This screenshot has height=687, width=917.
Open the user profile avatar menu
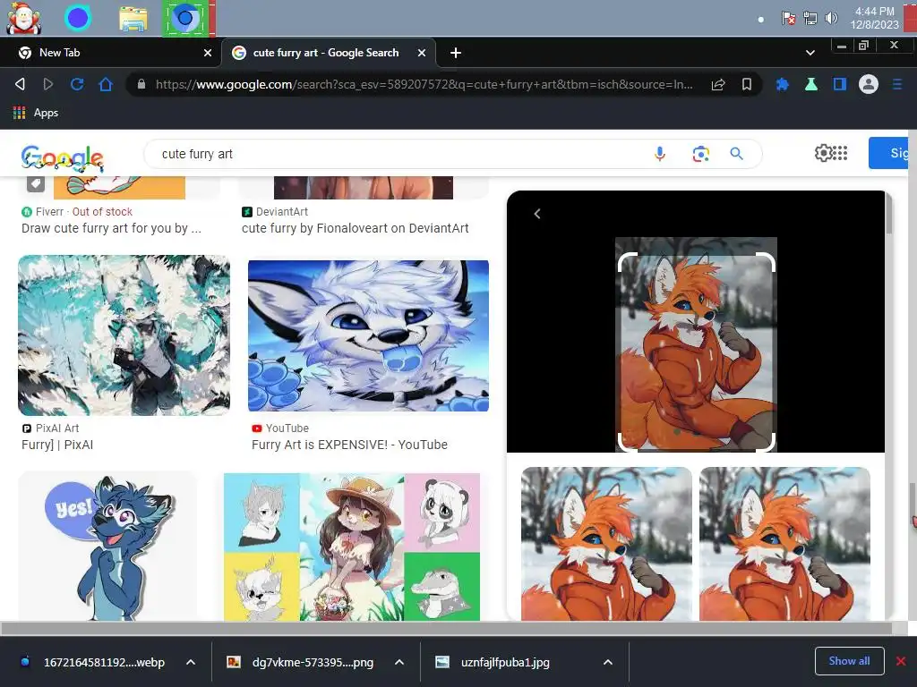pos(869,84)
